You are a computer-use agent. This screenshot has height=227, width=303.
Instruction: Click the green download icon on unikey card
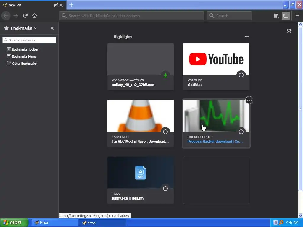click(165, 75)
